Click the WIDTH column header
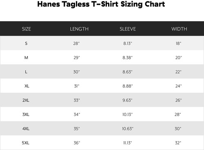 point(179,29)
